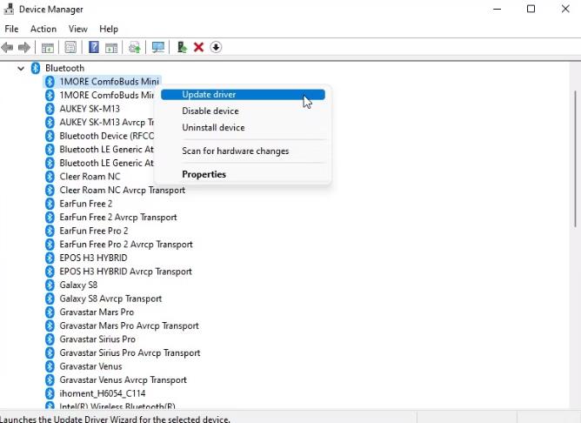
Task: Select Disable device in context menu
Action: pos(210,111)
